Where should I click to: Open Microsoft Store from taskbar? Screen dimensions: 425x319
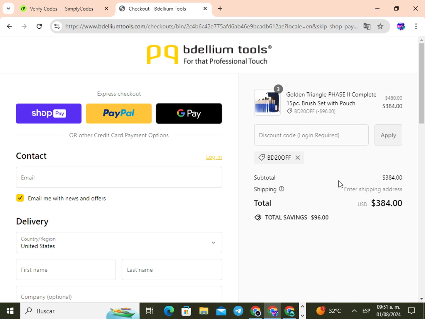(x=186, y=311)
